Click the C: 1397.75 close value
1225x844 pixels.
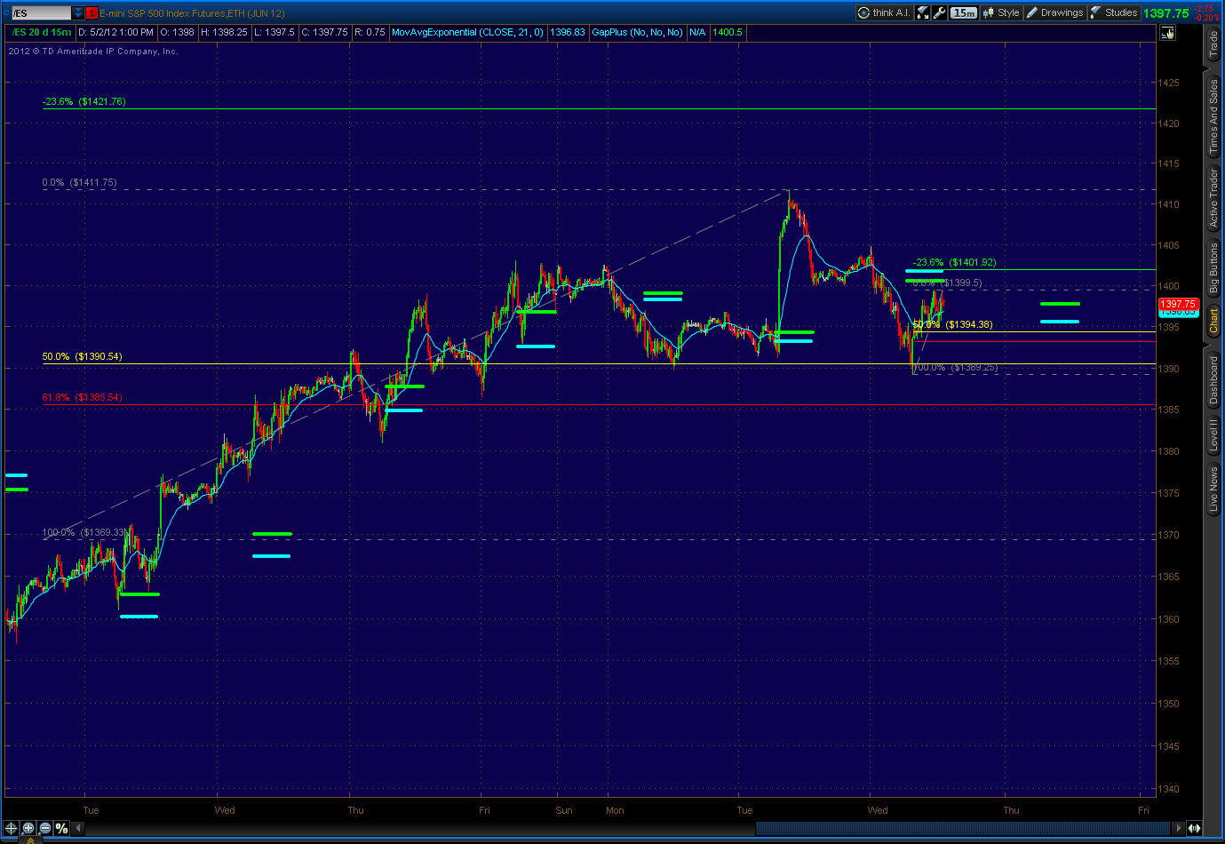[324, 32]
